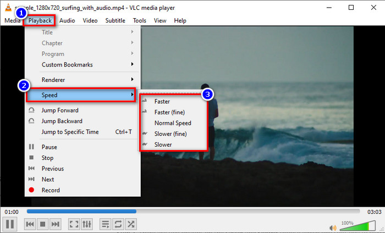The width and height of the screenshot is (385, 233).
Task: Click the VLC cone icon in title bar
Action: [x=8, y=7]
